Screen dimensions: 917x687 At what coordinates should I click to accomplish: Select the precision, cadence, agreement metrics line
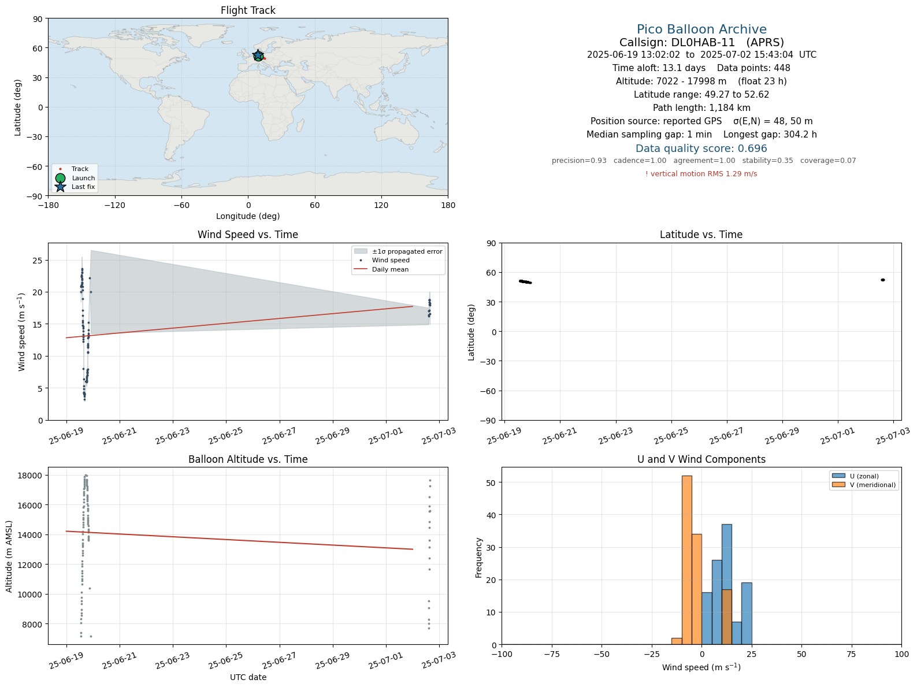(x=704, y=161)
